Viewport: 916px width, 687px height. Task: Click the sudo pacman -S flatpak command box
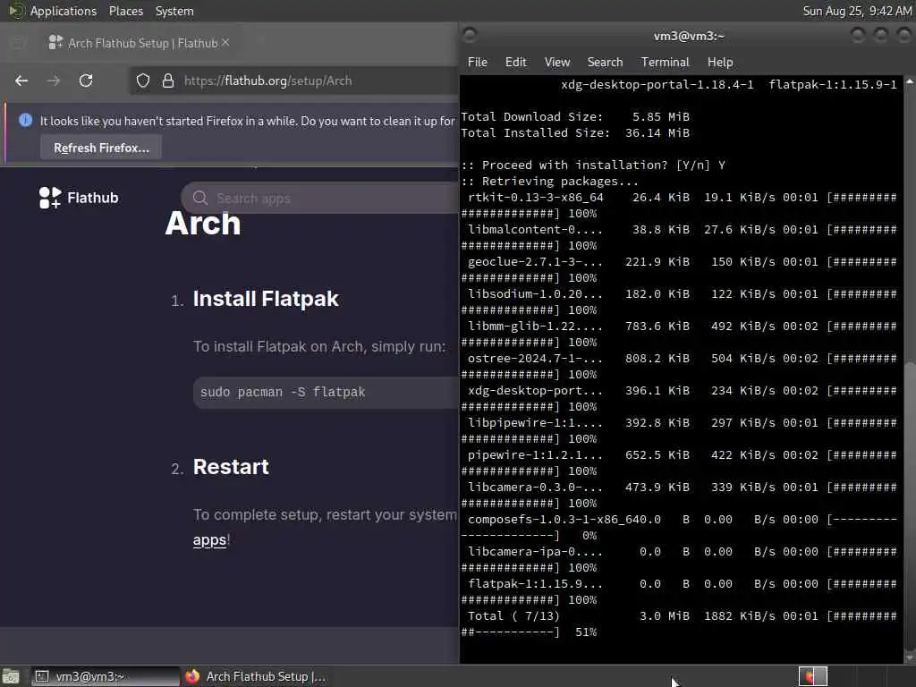tap(326, 392)
